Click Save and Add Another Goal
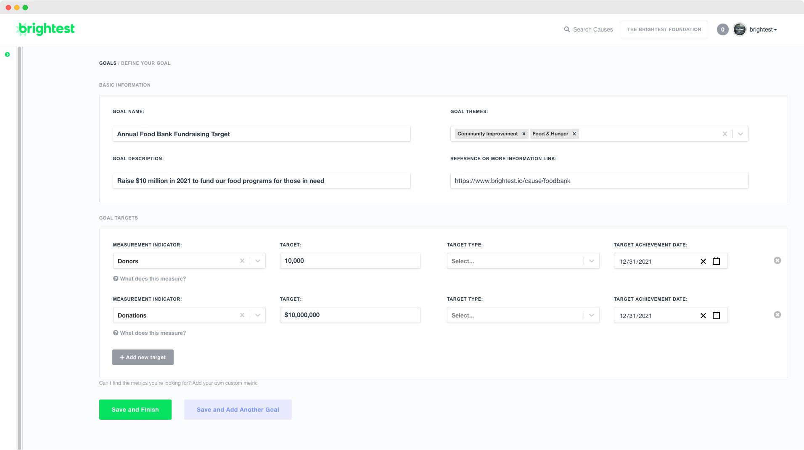Image resolution: width=804 pixels, height=450 pixels. pos(238,410)
